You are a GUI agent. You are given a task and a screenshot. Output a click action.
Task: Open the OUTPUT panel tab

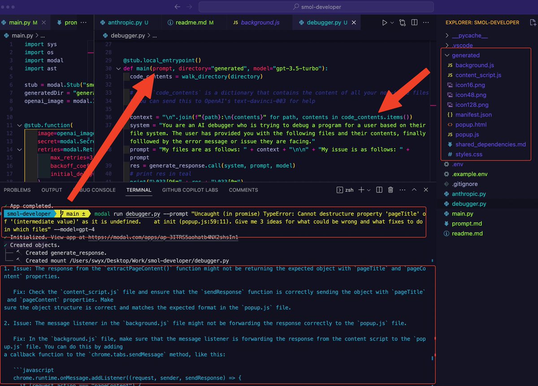coord(52,190)
